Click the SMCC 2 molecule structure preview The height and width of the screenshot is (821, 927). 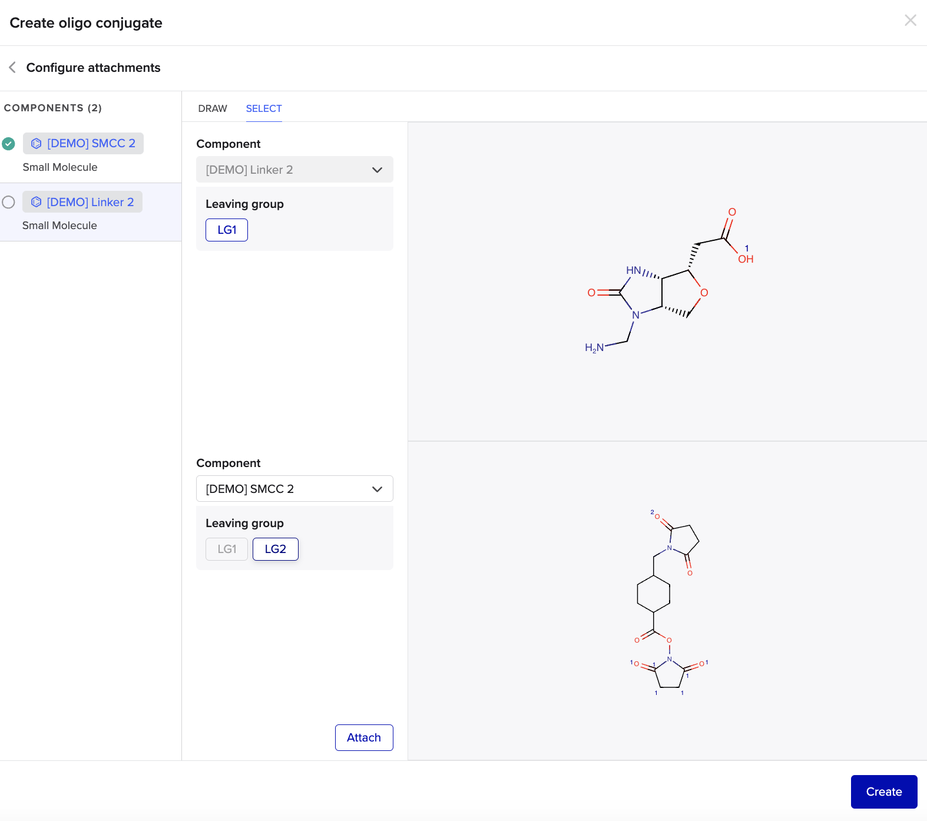[668, 601]
